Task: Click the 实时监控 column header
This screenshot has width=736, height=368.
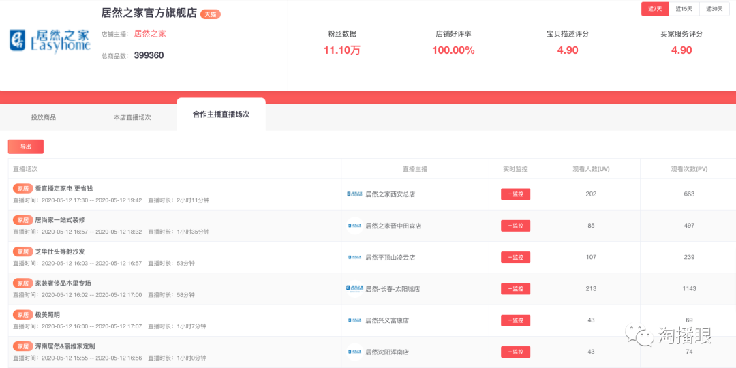Action: (x=515, y=169)
